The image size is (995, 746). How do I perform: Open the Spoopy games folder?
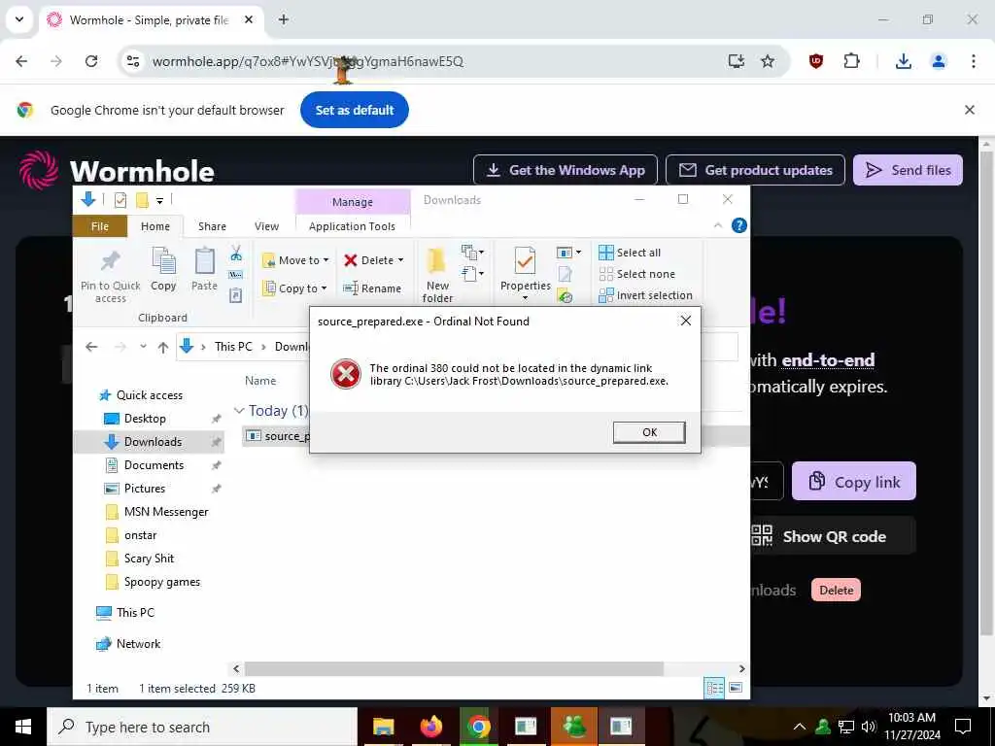pyautogui.click(x=162, y=582)
